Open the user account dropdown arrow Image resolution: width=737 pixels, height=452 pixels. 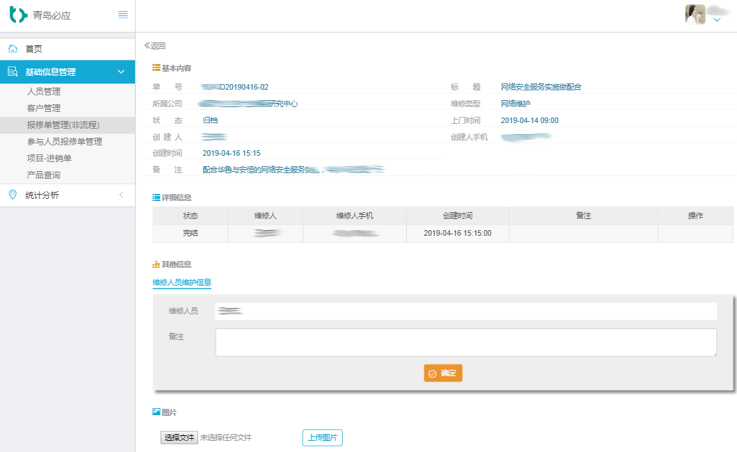[x=718, y=21]
